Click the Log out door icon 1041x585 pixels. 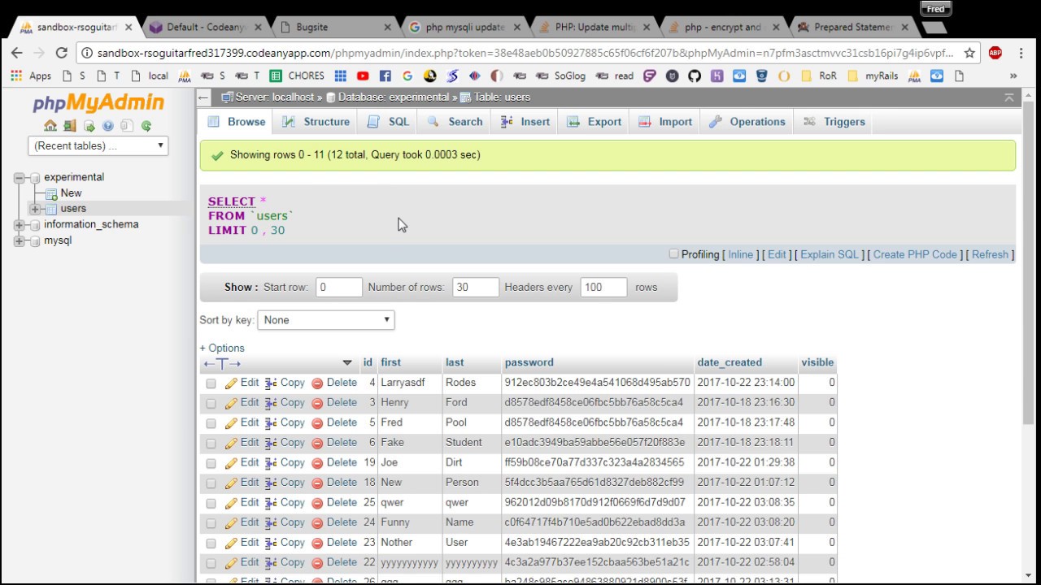pyautogui.click(x=70, y=126)
